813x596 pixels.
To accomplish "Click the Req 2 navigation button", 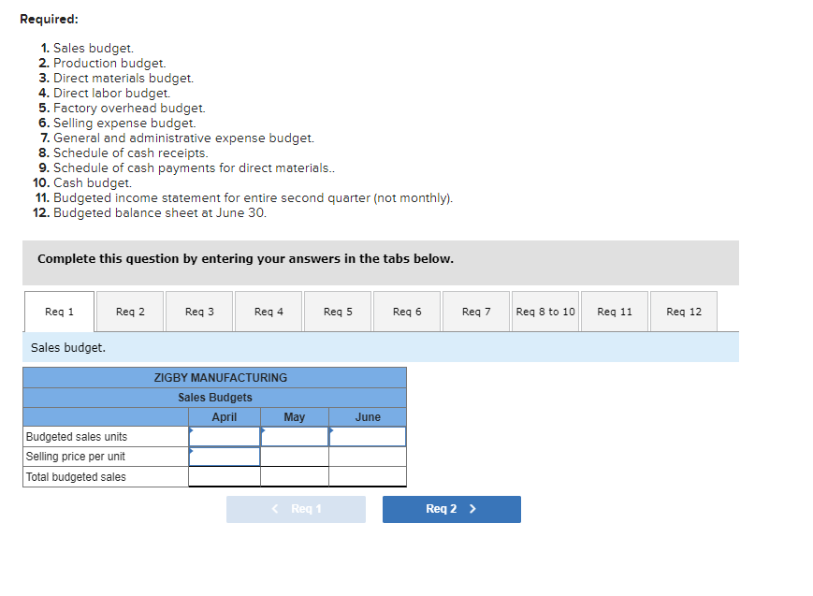I will coord(451,509).
